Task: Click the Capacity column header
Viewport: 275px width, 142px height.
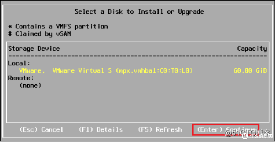Action: click(x=252, y=49)
